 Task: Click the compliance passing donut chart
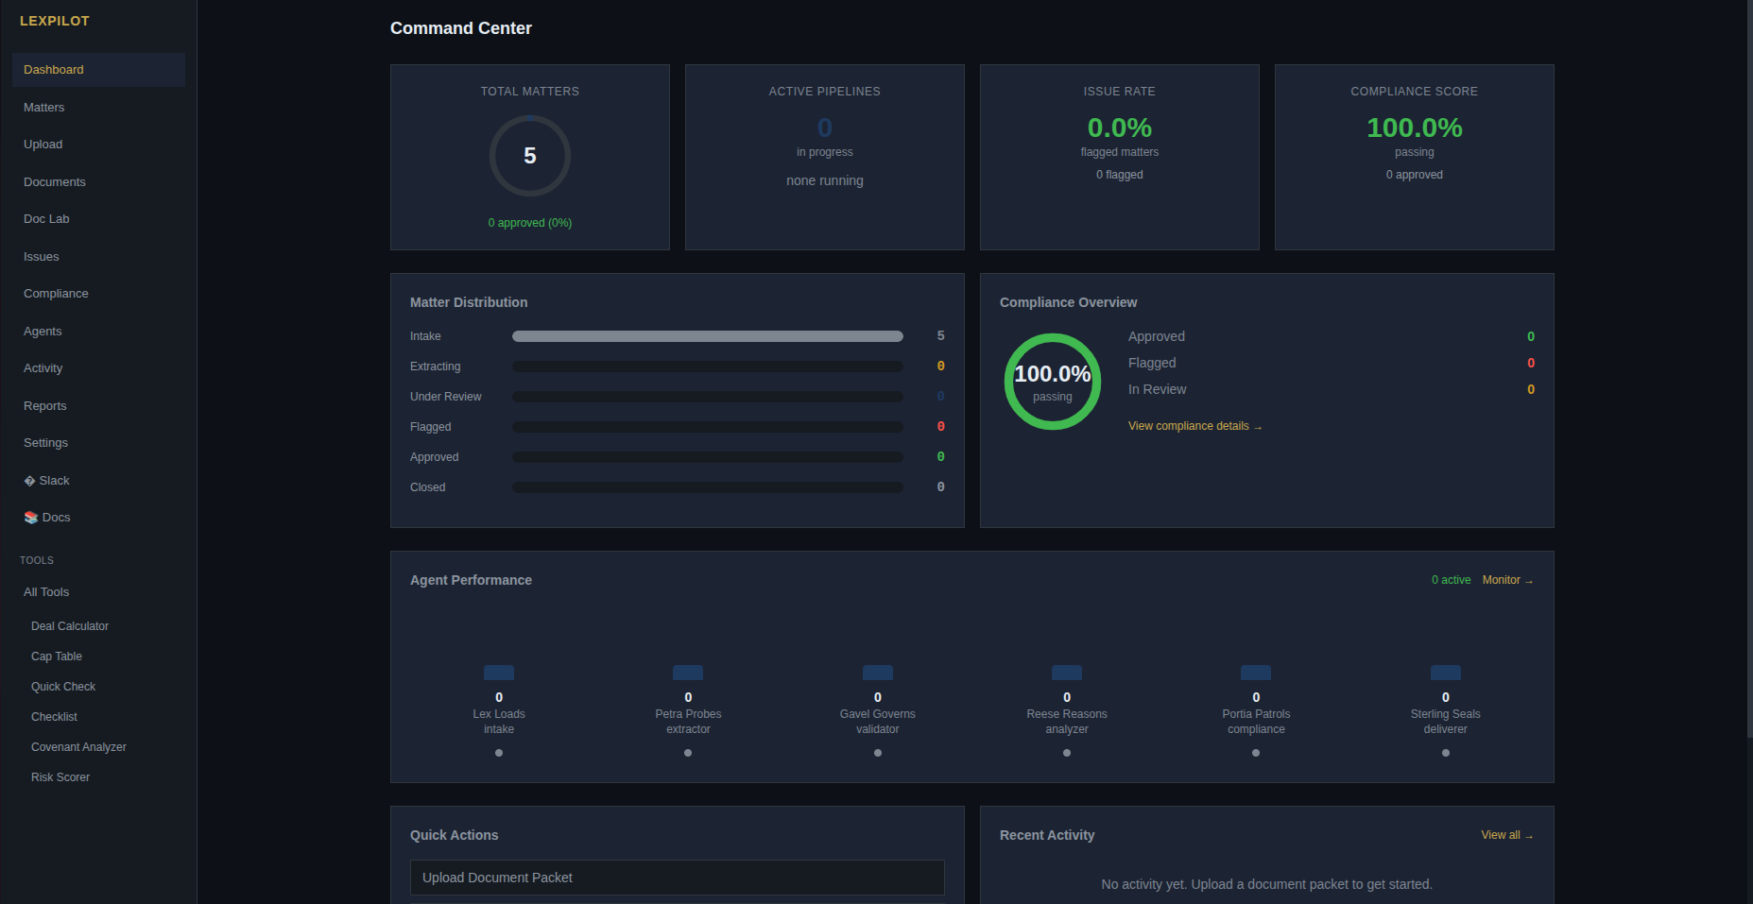click(1053, 382)
